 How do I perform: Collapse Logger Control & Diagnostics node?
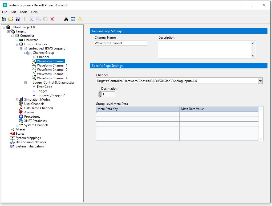25,83
